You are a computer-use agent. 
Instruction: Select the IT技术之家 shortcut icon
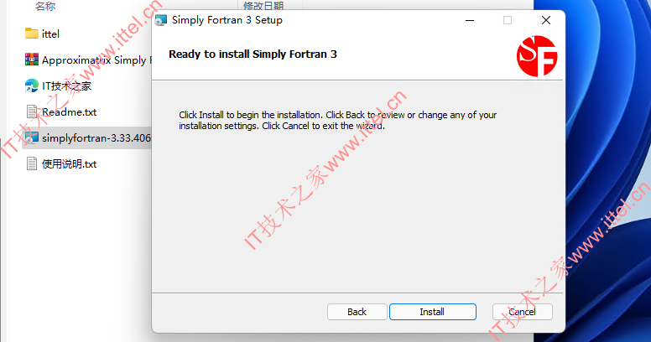(x=32, y=85)
